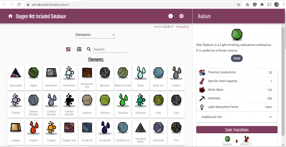Expand the Additional info section
286x147 pixels.
tap(237, 117)
